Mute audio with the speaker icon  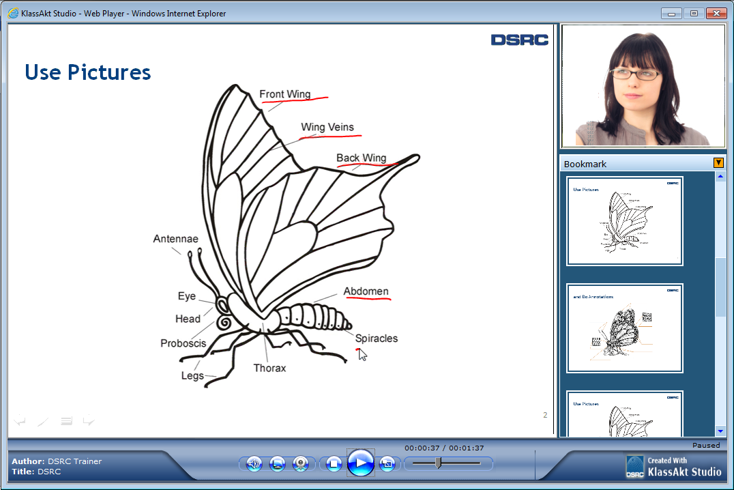(254, 464)
